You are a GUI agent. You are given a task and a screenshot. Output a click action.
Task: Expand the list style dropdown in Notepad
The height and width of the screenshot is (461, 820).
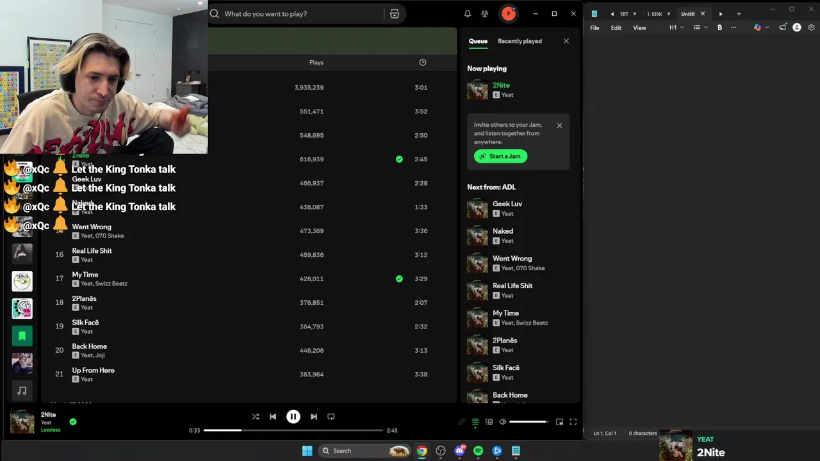700,28
